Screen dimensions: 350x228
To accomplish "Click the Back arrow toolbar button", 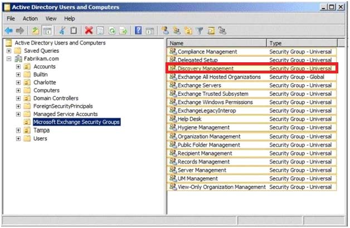I will coord(9,31).
